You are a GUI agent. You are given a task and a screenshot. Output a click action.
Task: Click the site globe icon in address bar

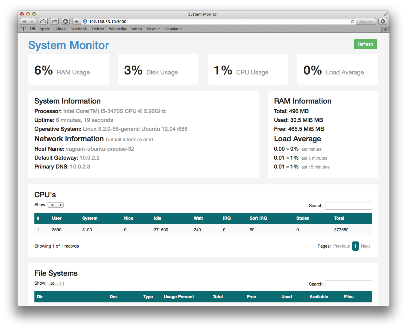85,21
